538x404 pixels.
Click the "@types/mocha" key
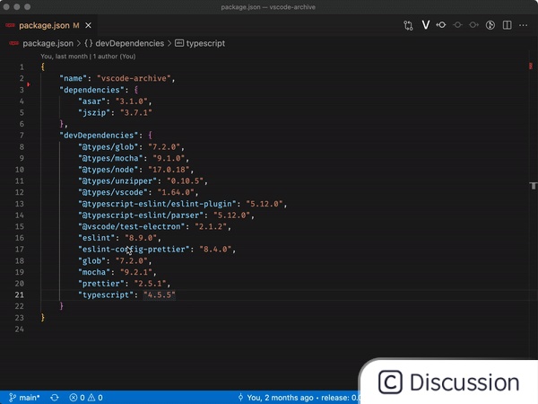point(110,158)
